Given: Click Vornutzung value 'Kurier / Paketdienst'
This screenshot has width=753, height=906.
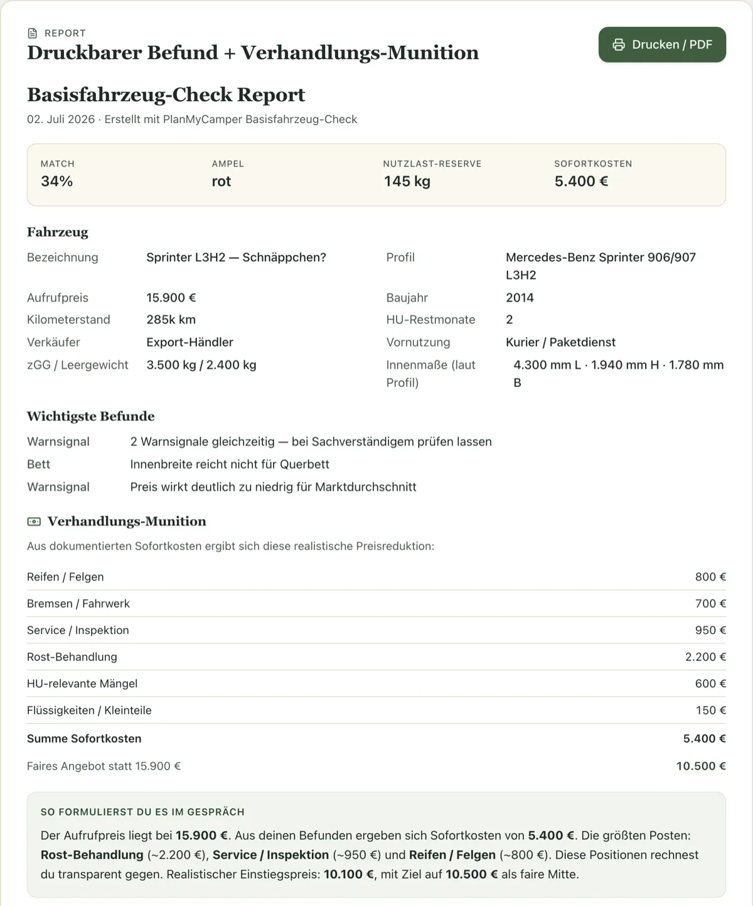Looking at the screenshot, I should 561,342.
